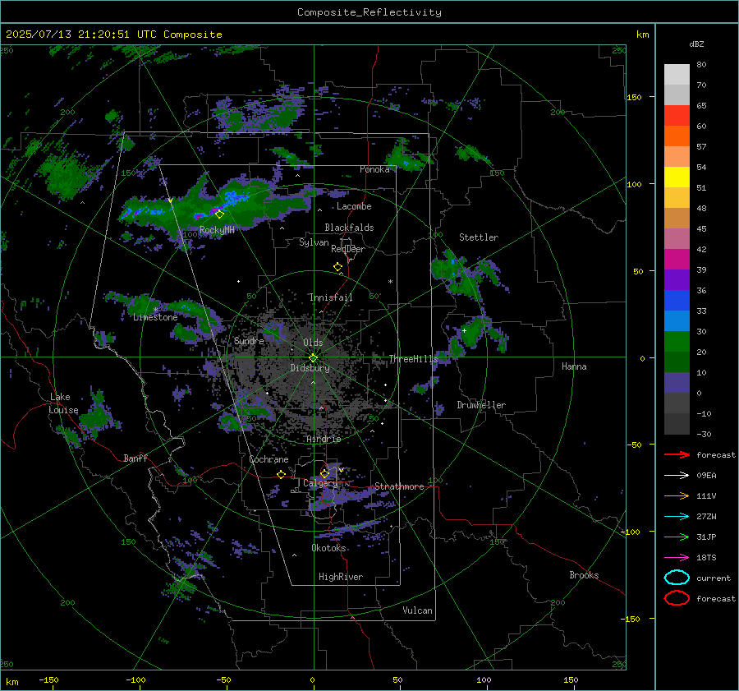
Task: Click the -100 tick label on the right axis
Action: [x=630, y=532]
